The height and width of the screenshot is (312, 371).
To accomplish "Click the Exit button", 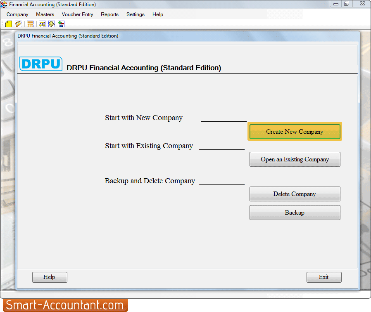I will (x=324, y=277).
